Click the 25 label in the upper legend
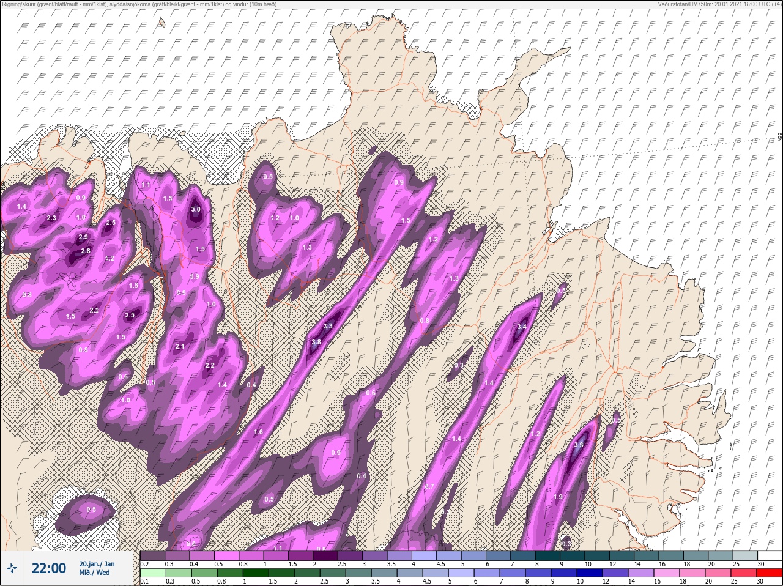This screenshot has width=783, height=586. click(735, 564)
